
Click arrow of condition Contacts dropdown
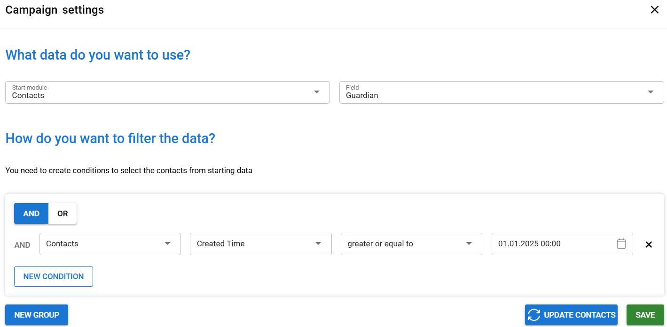167,243
